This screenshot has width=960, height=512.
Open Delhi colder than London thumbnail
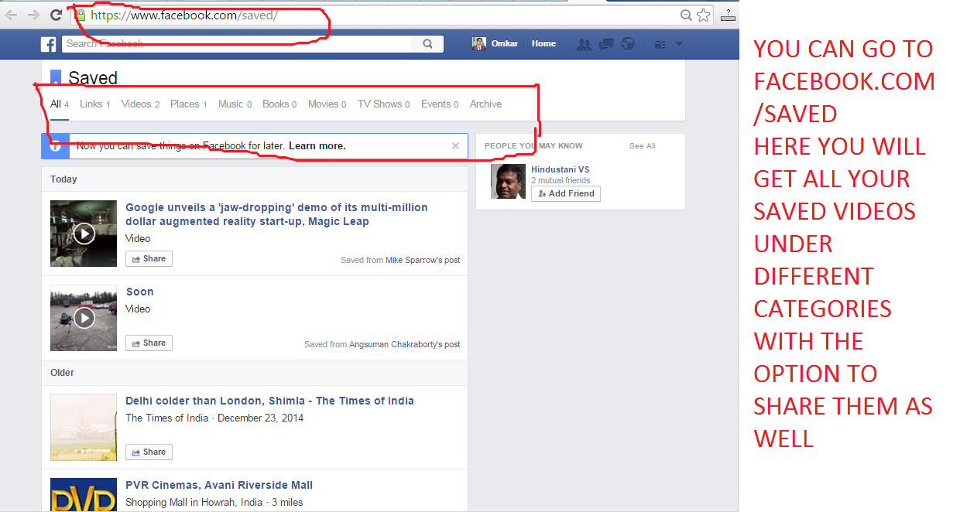coord(84,427)
